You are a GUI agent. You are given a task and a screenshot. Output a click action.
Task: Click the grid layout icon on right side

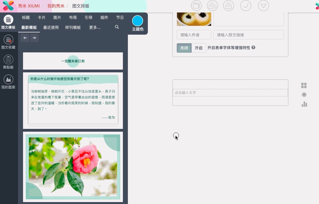coord(304,86)
